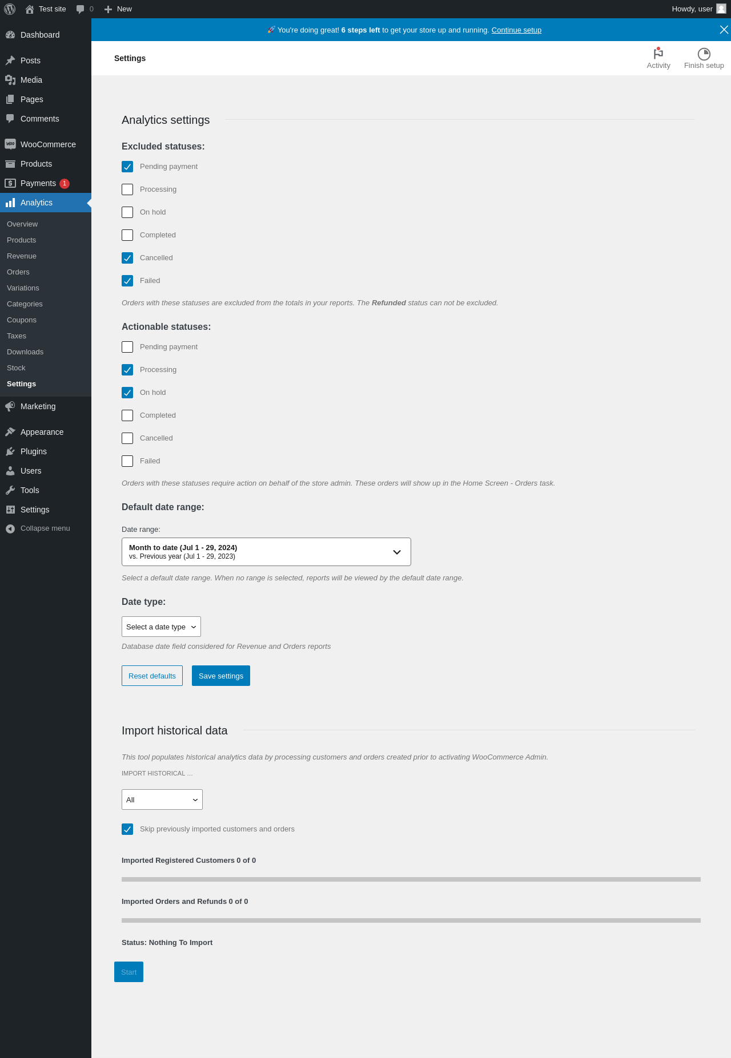Viewport: 731px width, 1058px height.
Task: Open the Activity flag icon
Action: tap(658, 53)
